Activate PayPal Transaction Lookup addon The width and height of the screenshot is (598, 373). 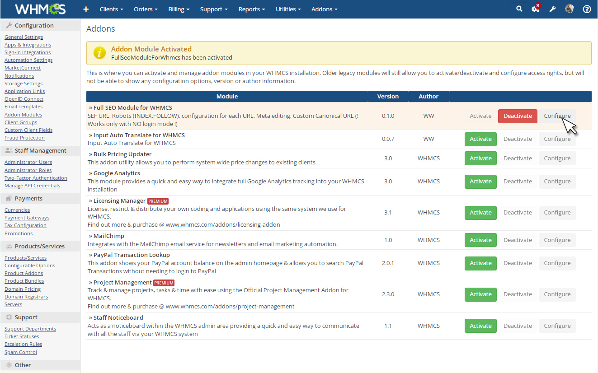coord(480,263)
